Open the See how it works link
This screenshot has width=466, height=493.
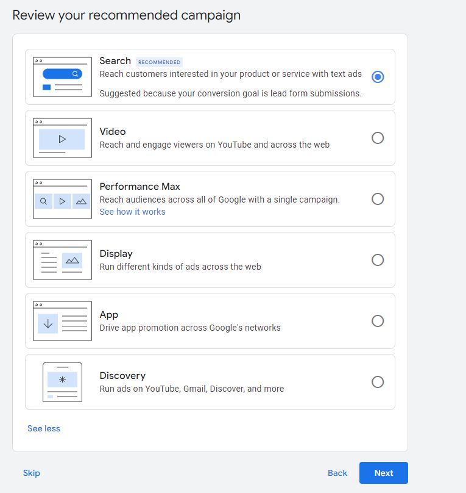132,212
